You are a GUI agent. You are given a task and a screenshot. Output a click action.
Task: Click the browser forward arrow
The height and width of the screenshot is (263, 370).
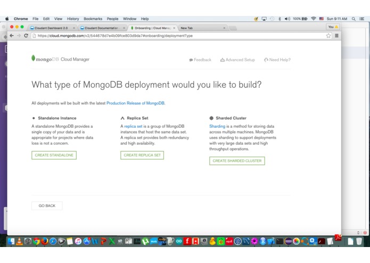pos(19,36)
